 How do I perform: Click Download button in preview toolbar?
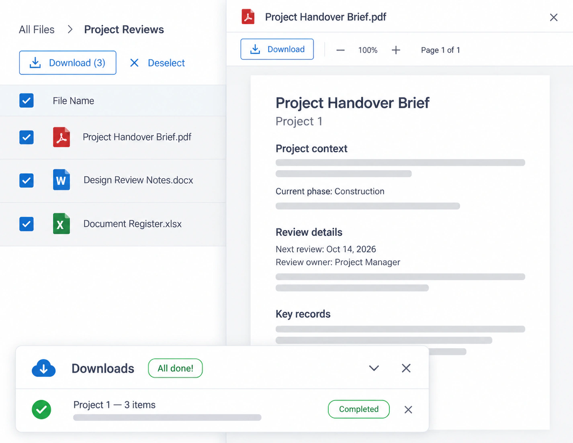click(x=277, y=49)
